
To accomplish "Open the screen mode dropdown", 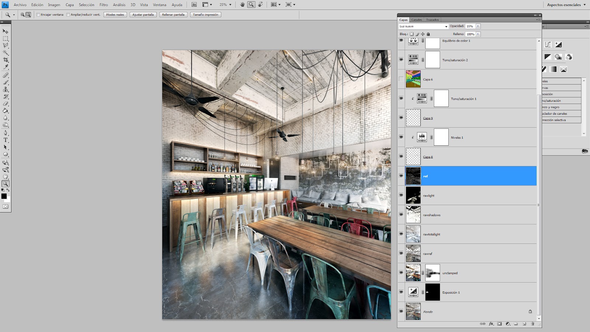I will 290,5.
